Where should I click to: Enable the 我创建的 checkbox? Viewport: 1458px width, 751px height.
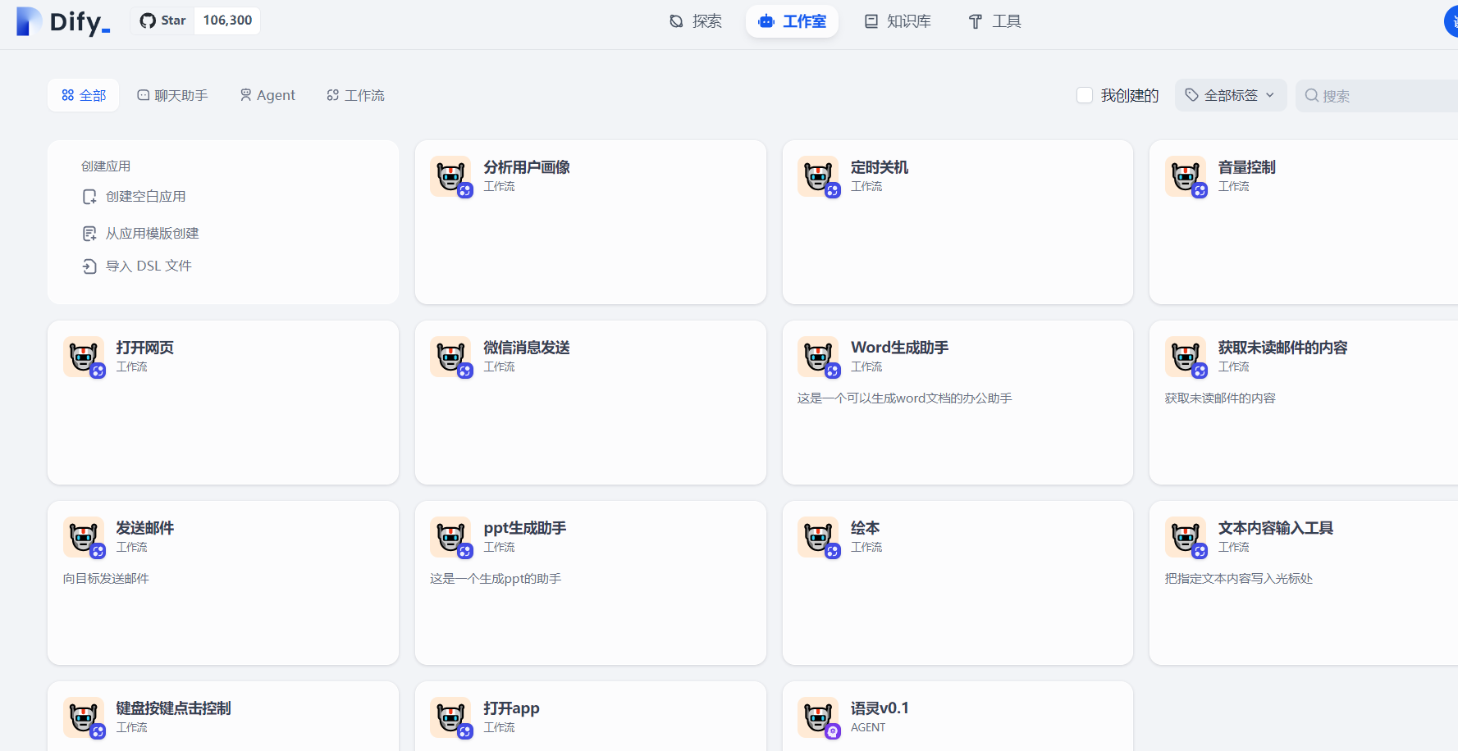[1085, 95]
